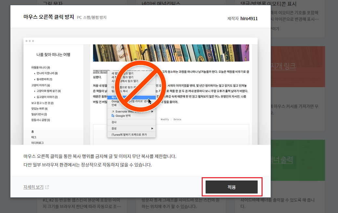
Task: Select the green 배너 출력 plugin card behind dialog
Action: click(x=298, y=160)
